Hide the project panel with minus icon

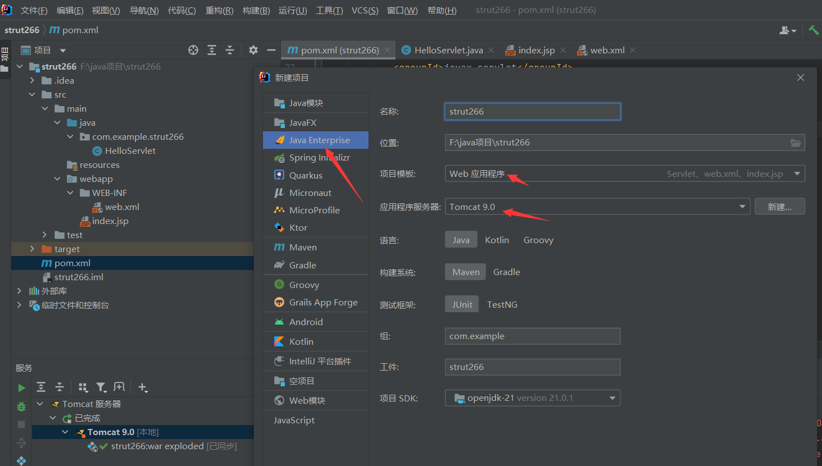coord(271,50)
